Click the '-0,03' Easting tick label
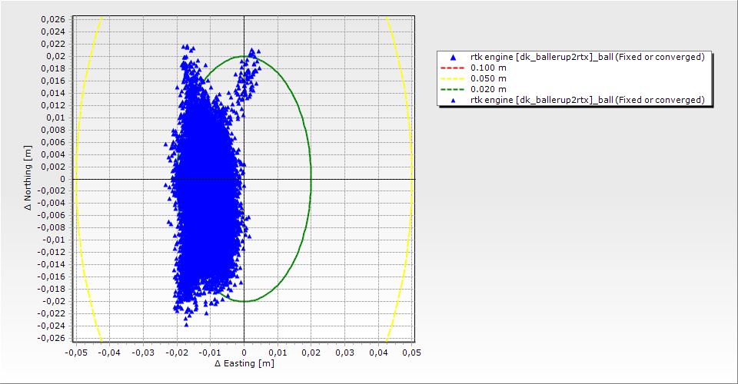This screenshot has width=738, height=384. [143, 353]
